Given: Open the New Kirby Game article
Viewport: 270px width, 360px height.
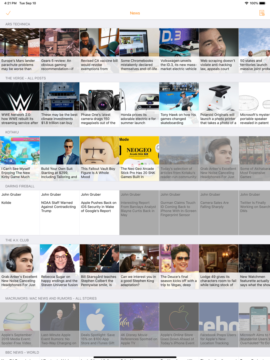Looking at the screenshot, I should [x=20, y=159].
